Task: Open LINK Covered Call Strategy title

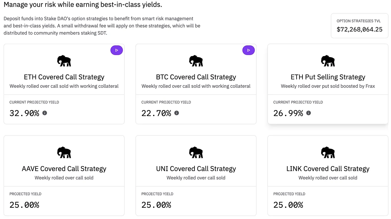Action: [x=328, y=169]
